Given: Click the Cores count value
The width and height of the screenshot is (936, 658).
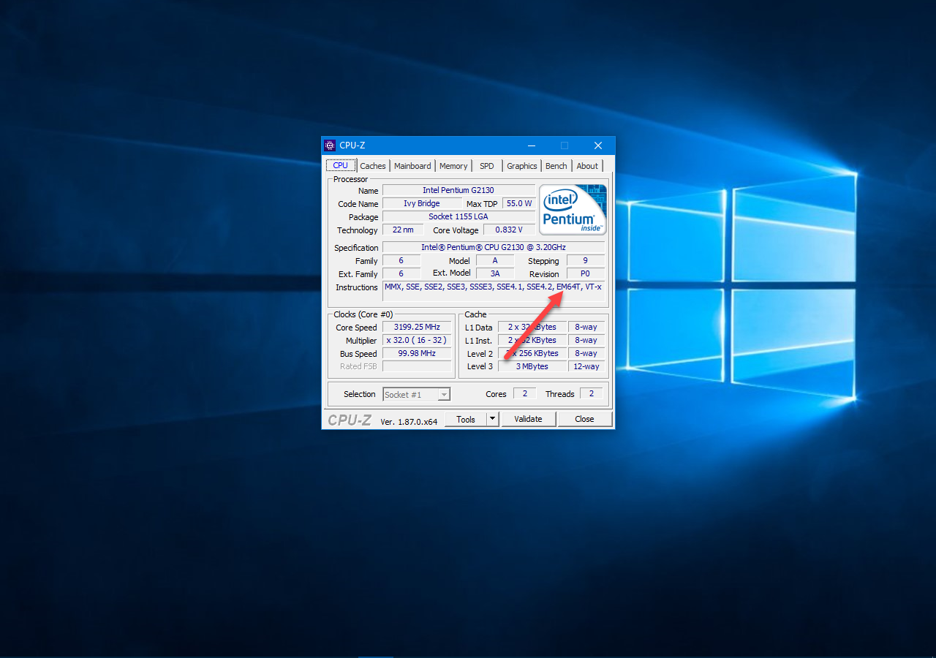Looking at the screenshot, I should [x=524, y=393].
